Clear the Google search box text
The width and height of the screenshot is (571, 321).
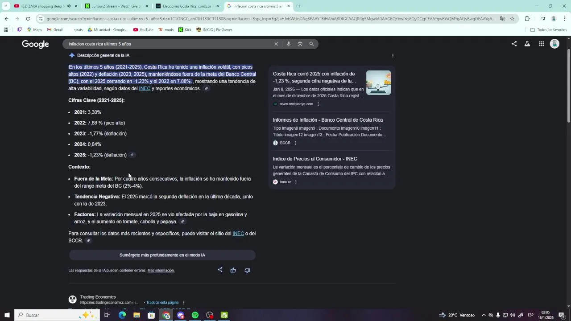tap(276, 44)
